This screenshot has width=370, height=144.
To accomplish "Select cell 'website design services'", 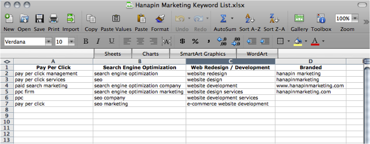I will [231, 91].
